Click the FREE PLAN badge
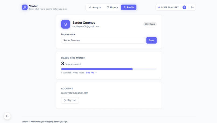The height and width of the screenshot is (123, 217). coord(150,24)
